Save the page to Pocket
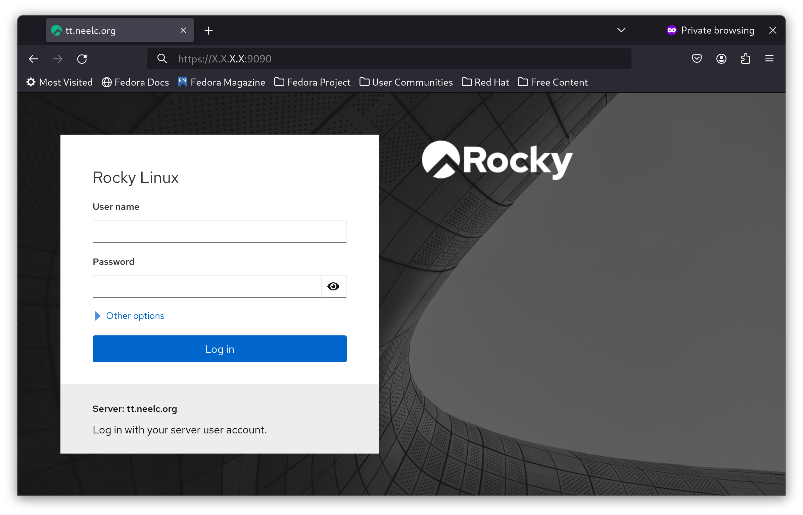803x515 pixels. tap(697, 59)
